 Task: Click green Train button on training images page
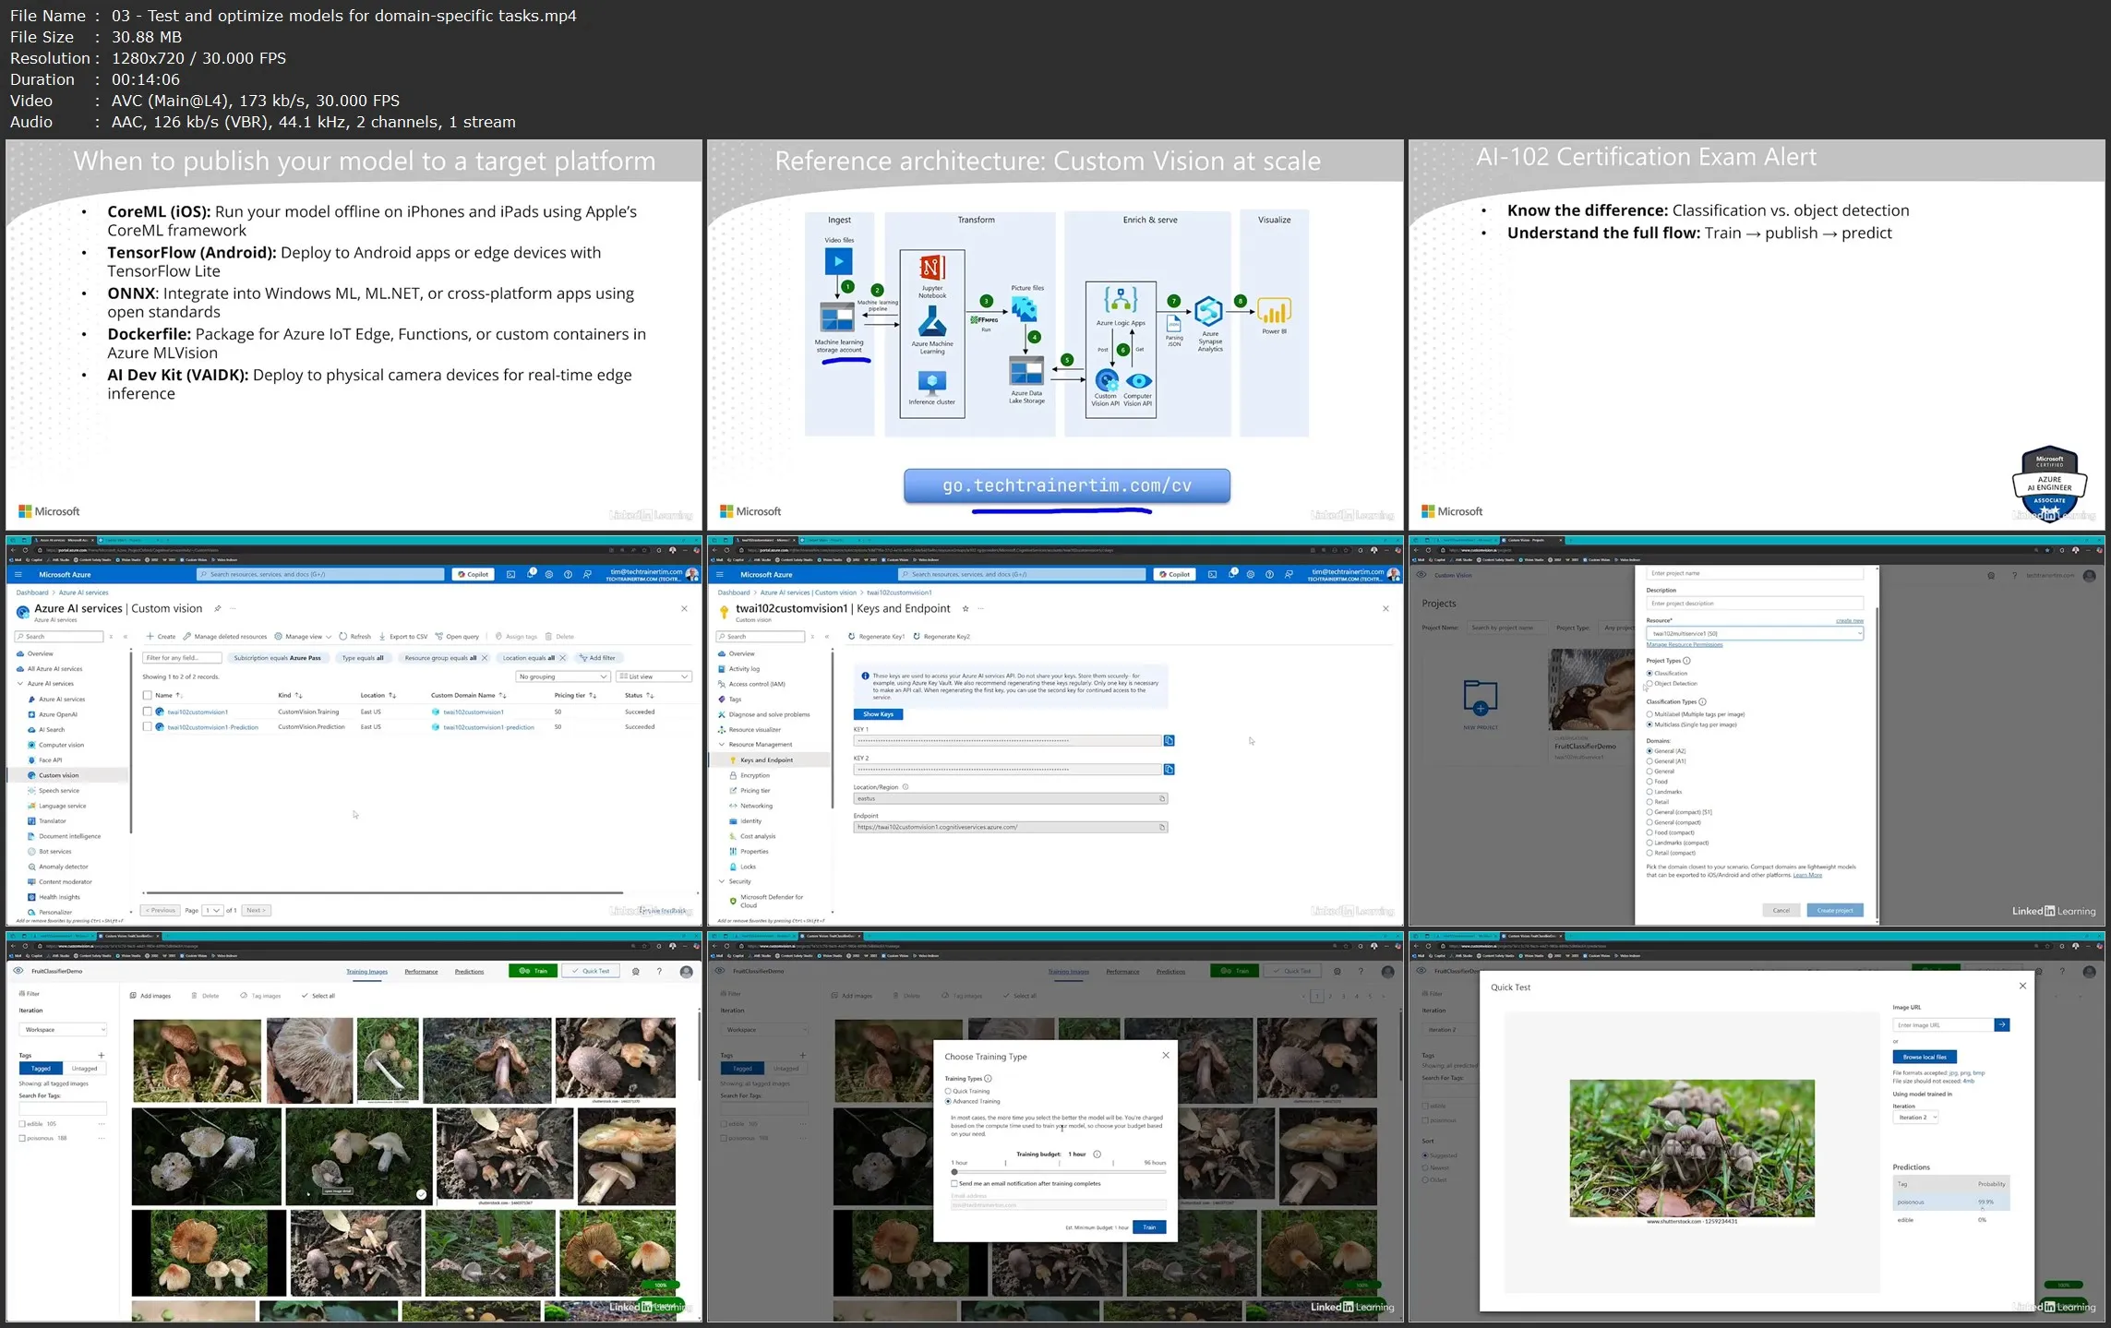(x=533, y=971)
